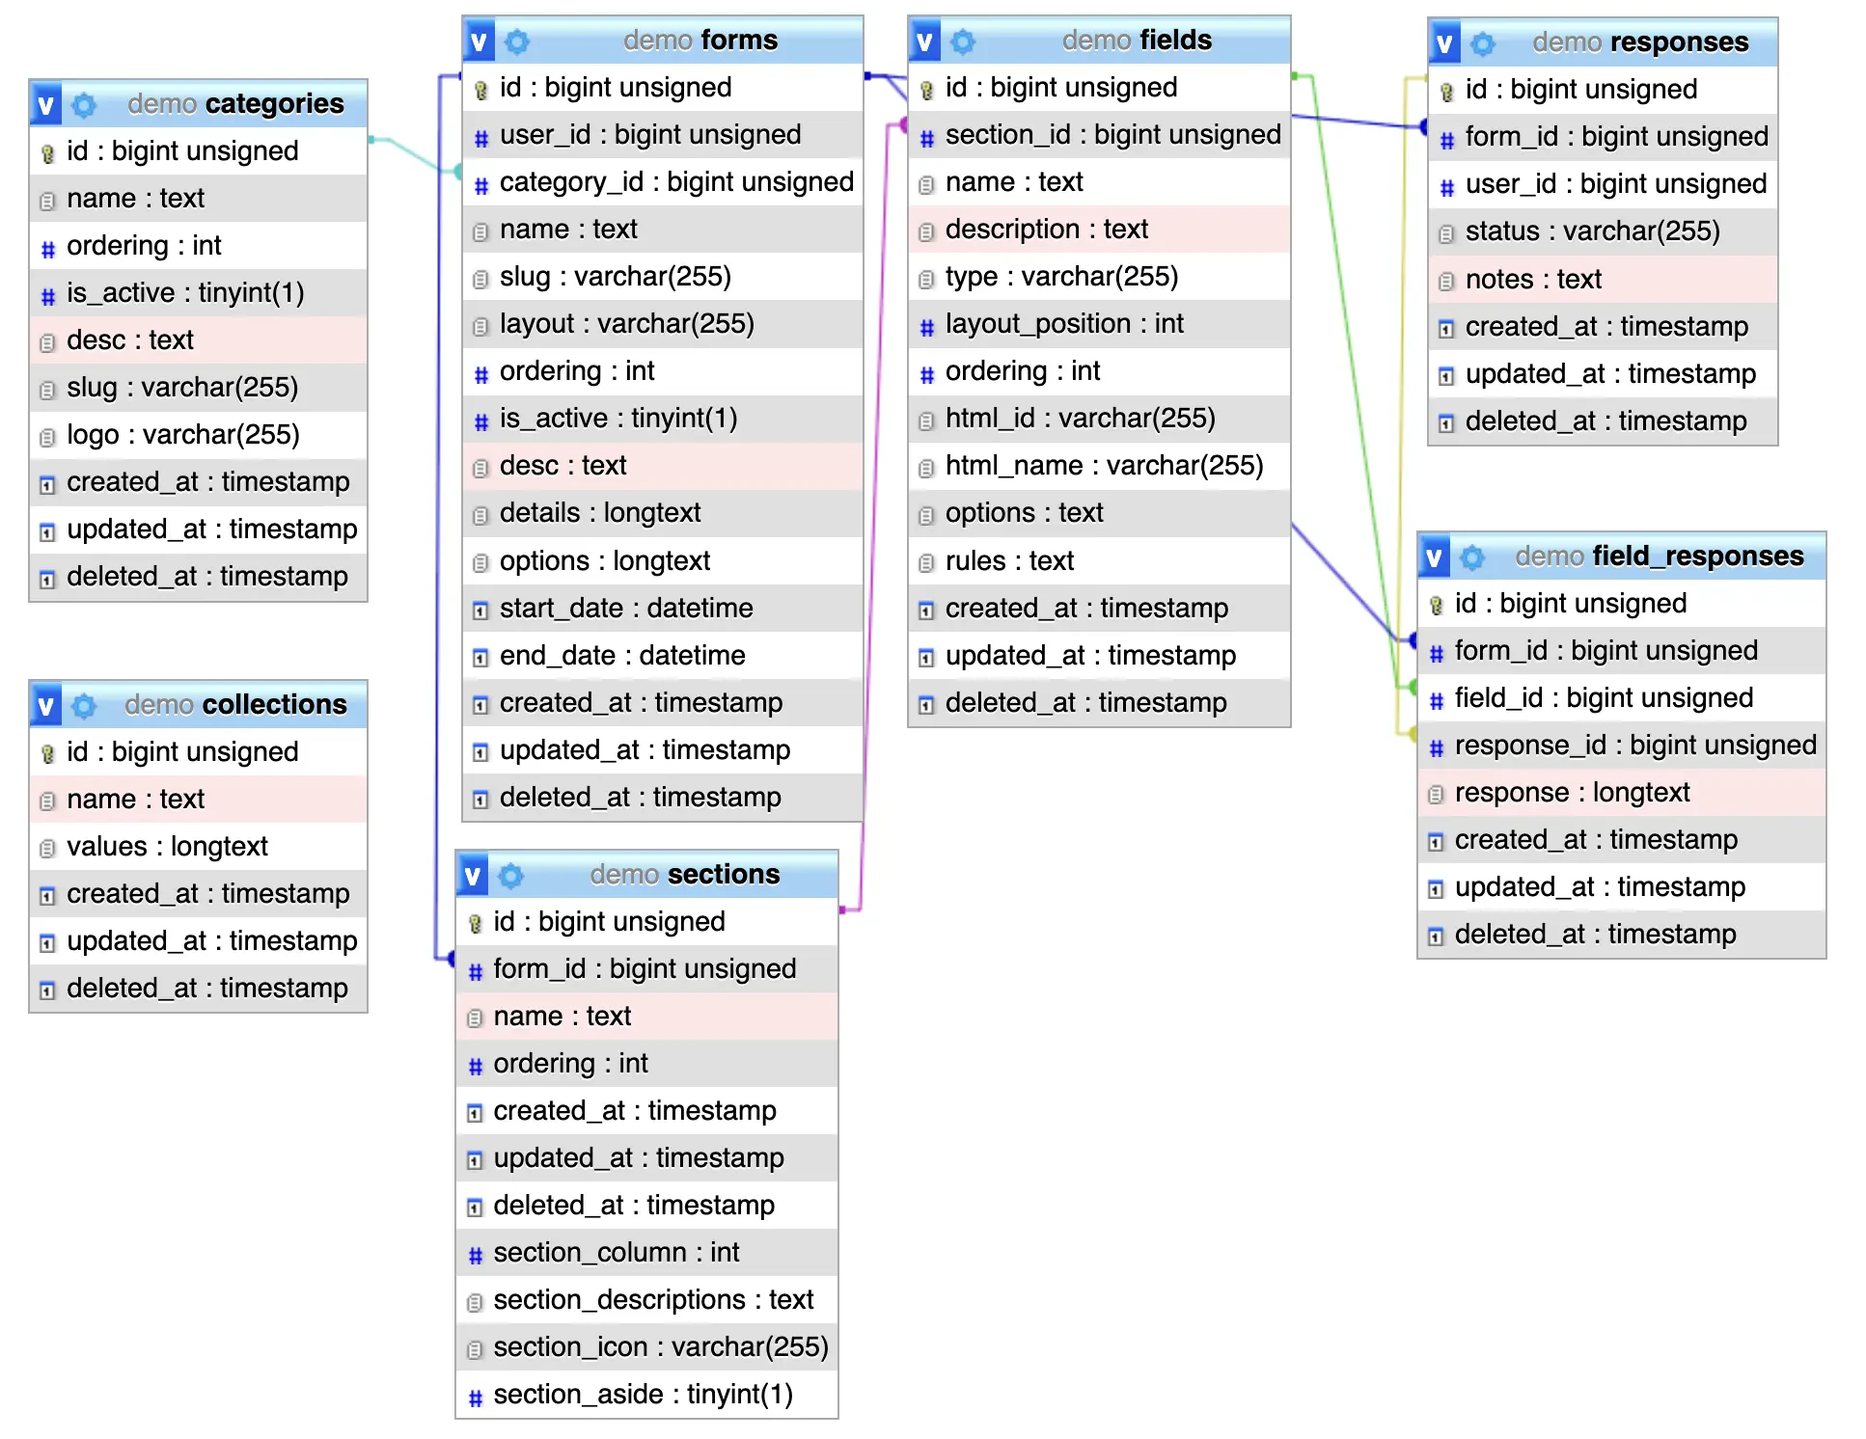This screenshot has width=1866, height=1439.
Task: Collapse the collections table with V toggle
Action: 46,705
